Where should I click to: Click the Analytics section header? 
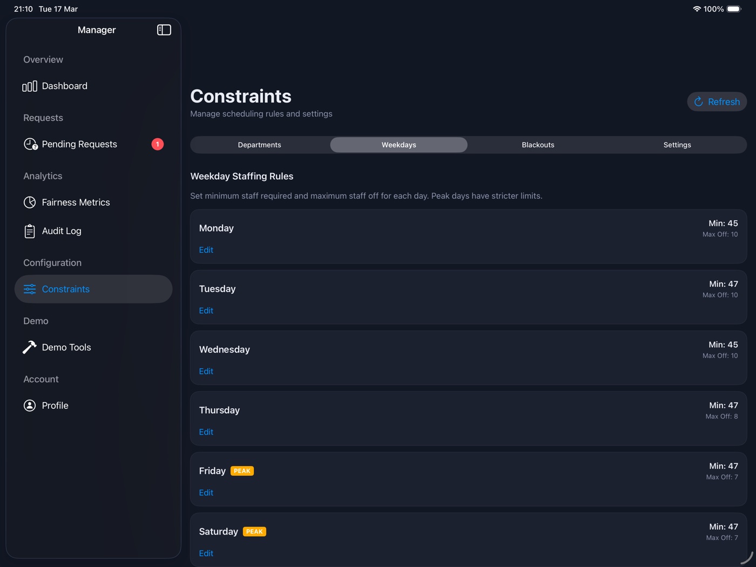(43, 176)
